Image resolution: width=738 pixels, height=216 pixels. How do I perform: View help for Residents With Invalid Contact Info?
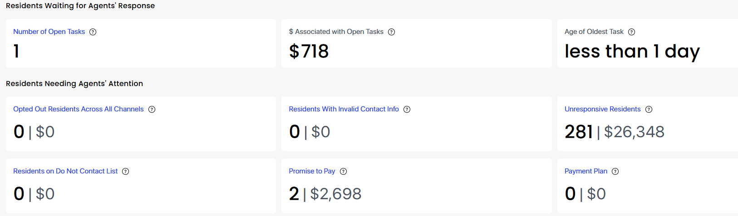click(407, 109)
